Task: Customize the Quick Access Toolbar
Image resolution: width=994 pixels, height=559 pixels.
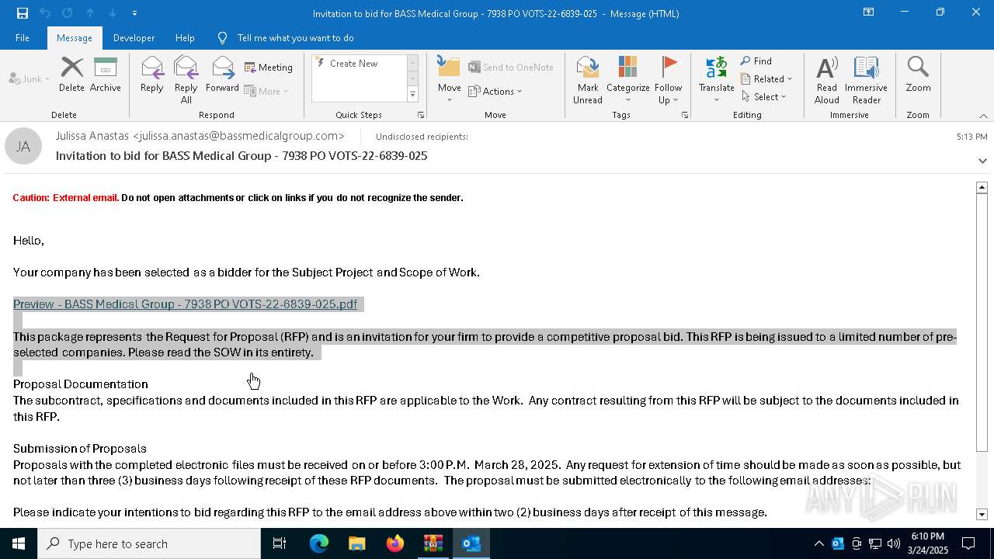Action: click(134, 13)
